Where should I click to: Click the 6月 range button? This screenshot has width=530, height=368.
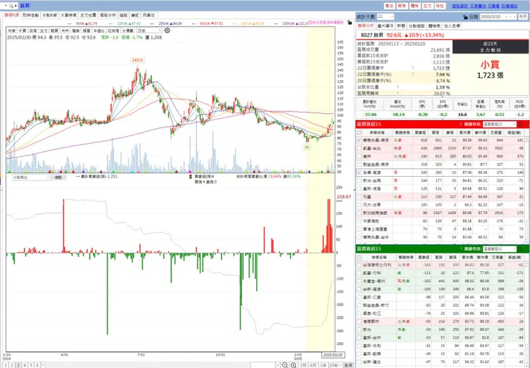point(313,365)
